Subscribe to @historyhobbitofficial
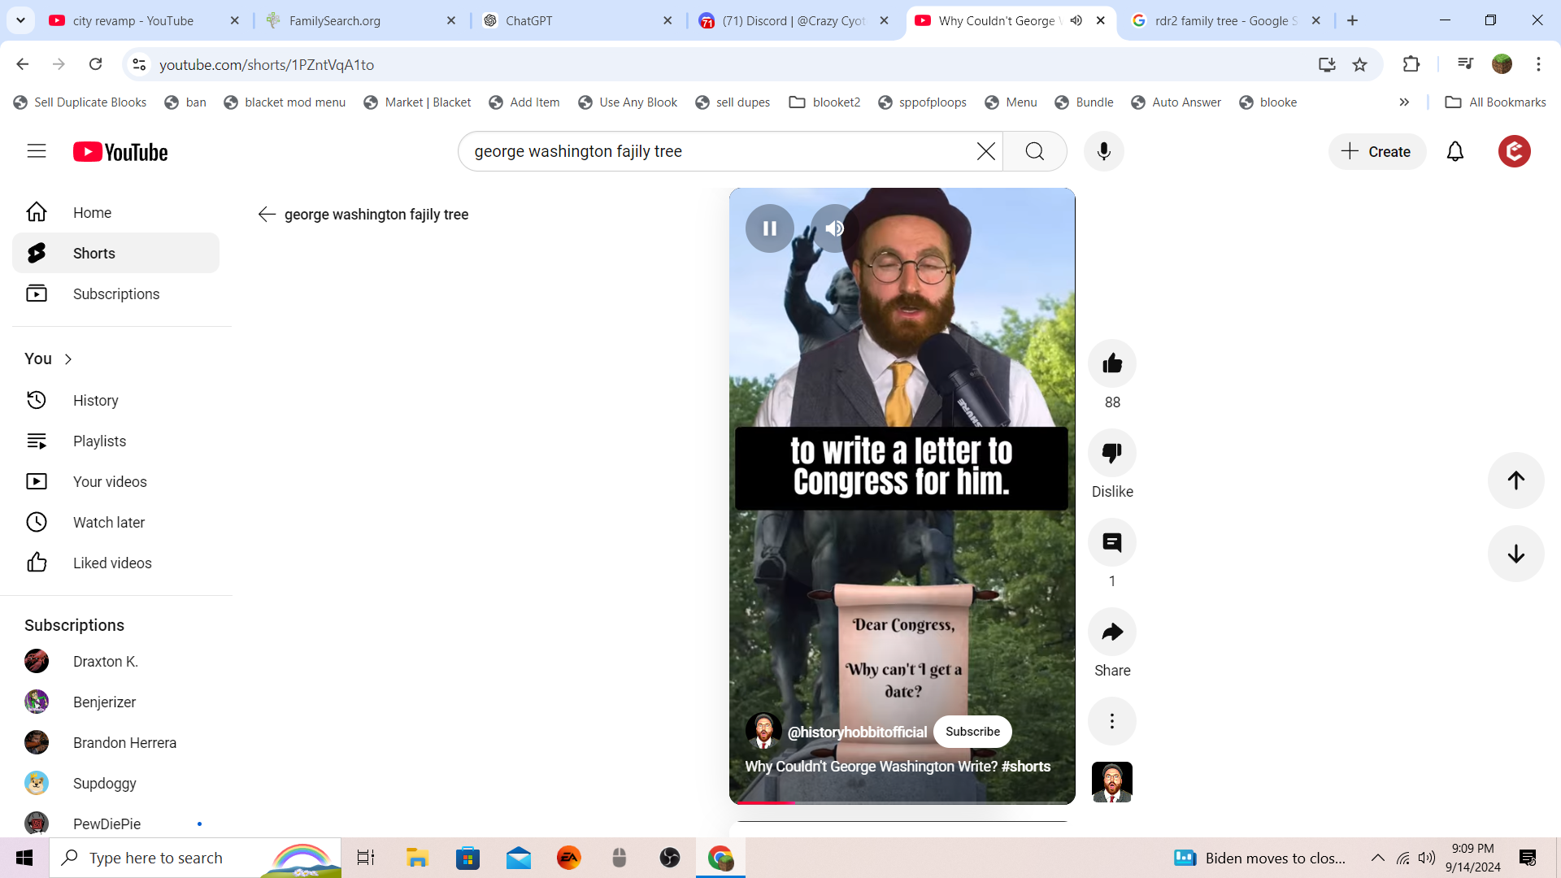 tap(972, 732)
